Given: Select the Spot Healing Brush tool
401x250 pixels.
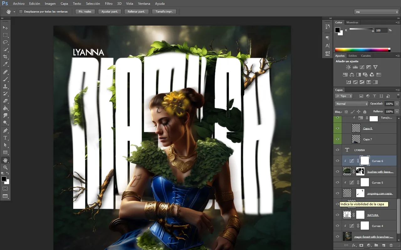Looking at the screenshot, I should click(5, 72).
